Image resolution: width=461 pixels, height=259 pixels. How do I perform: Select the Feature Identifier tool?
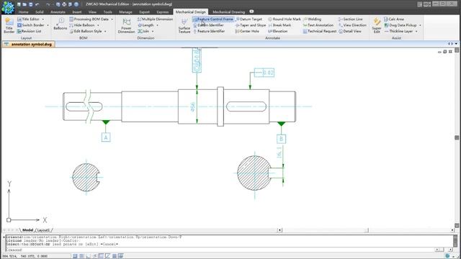pyautogui.click(x=209, y=31)
